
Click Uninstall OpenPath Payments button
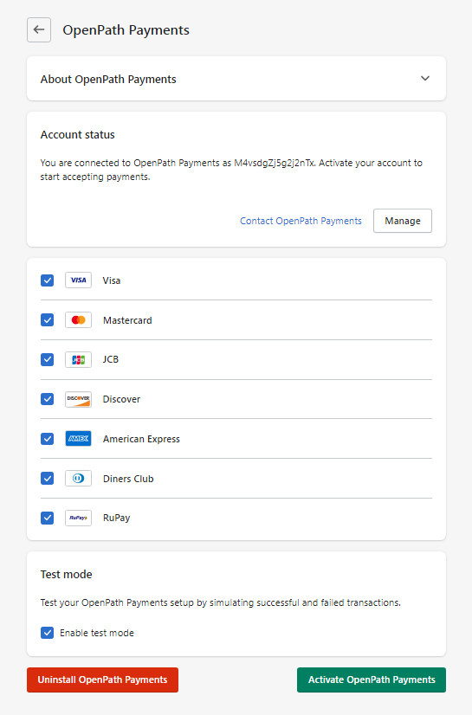102,680
